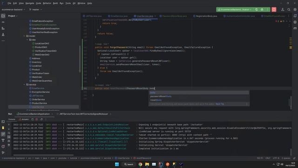Open WebOrderQuantities in project tree
The image size is (298, 168).
pos(42,81)
